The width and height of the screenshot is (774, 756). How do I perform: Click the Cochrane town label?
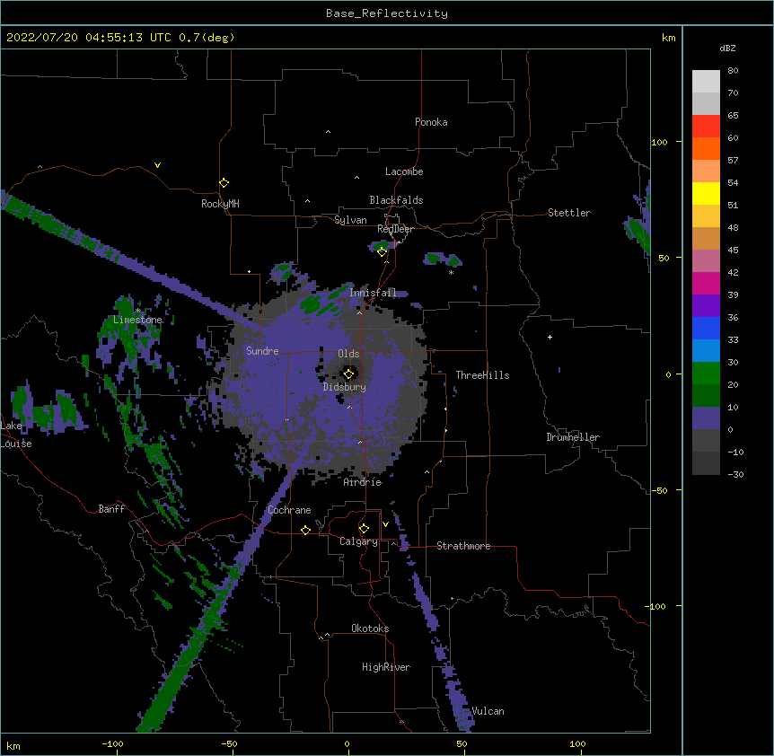[x=289, y=510]
